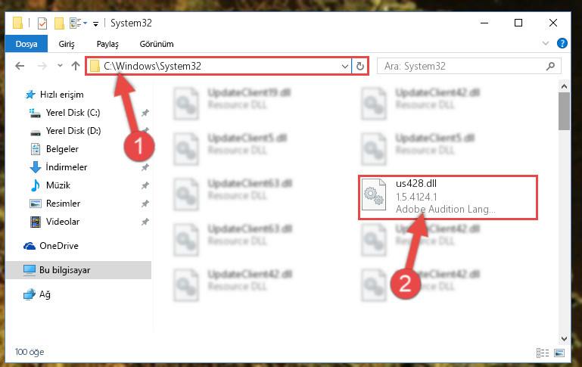Click Properties checkmark icon in title bar
The width and height of the screenshot is (582, 367).
click(42, 23)
